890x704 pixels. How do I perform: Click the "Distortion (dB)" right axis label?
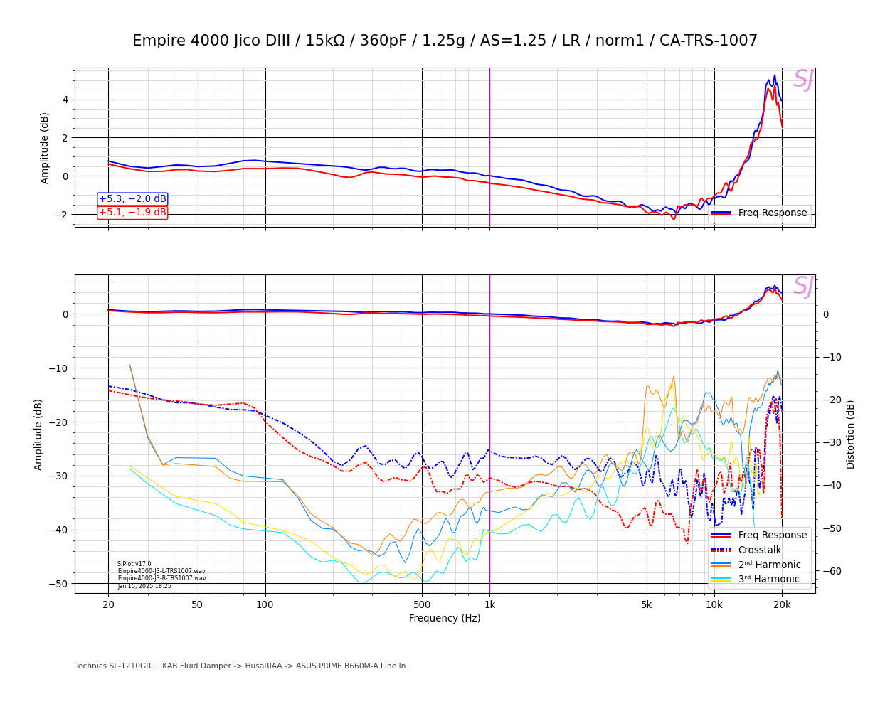pos(851,434)
